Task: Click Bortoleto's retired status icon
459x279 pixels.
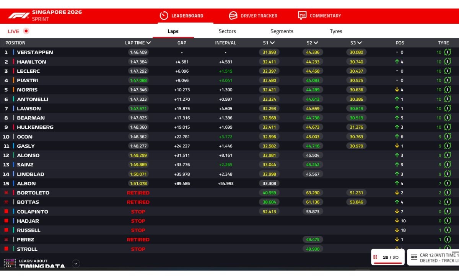Action: pyautogui.click(x=6, y=193)
